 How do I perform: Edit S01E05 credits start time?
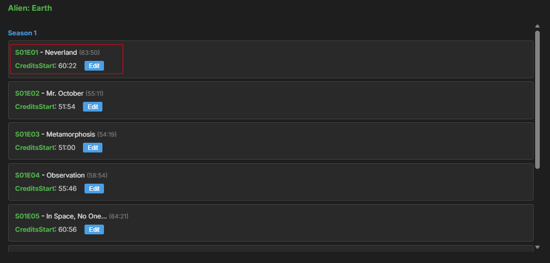point(94,230)
